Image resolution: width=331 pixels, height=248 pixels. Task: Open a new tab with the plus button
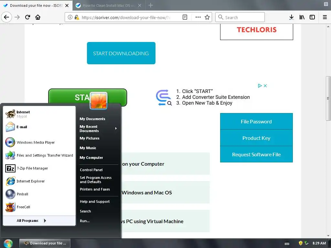pyautogui.click(x=151, y=5)
